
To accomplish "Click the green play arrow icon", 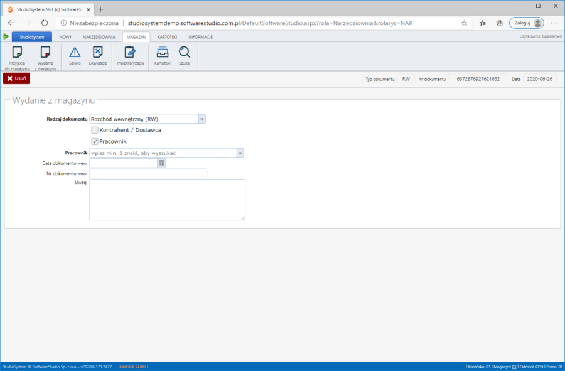I will 6,36.
